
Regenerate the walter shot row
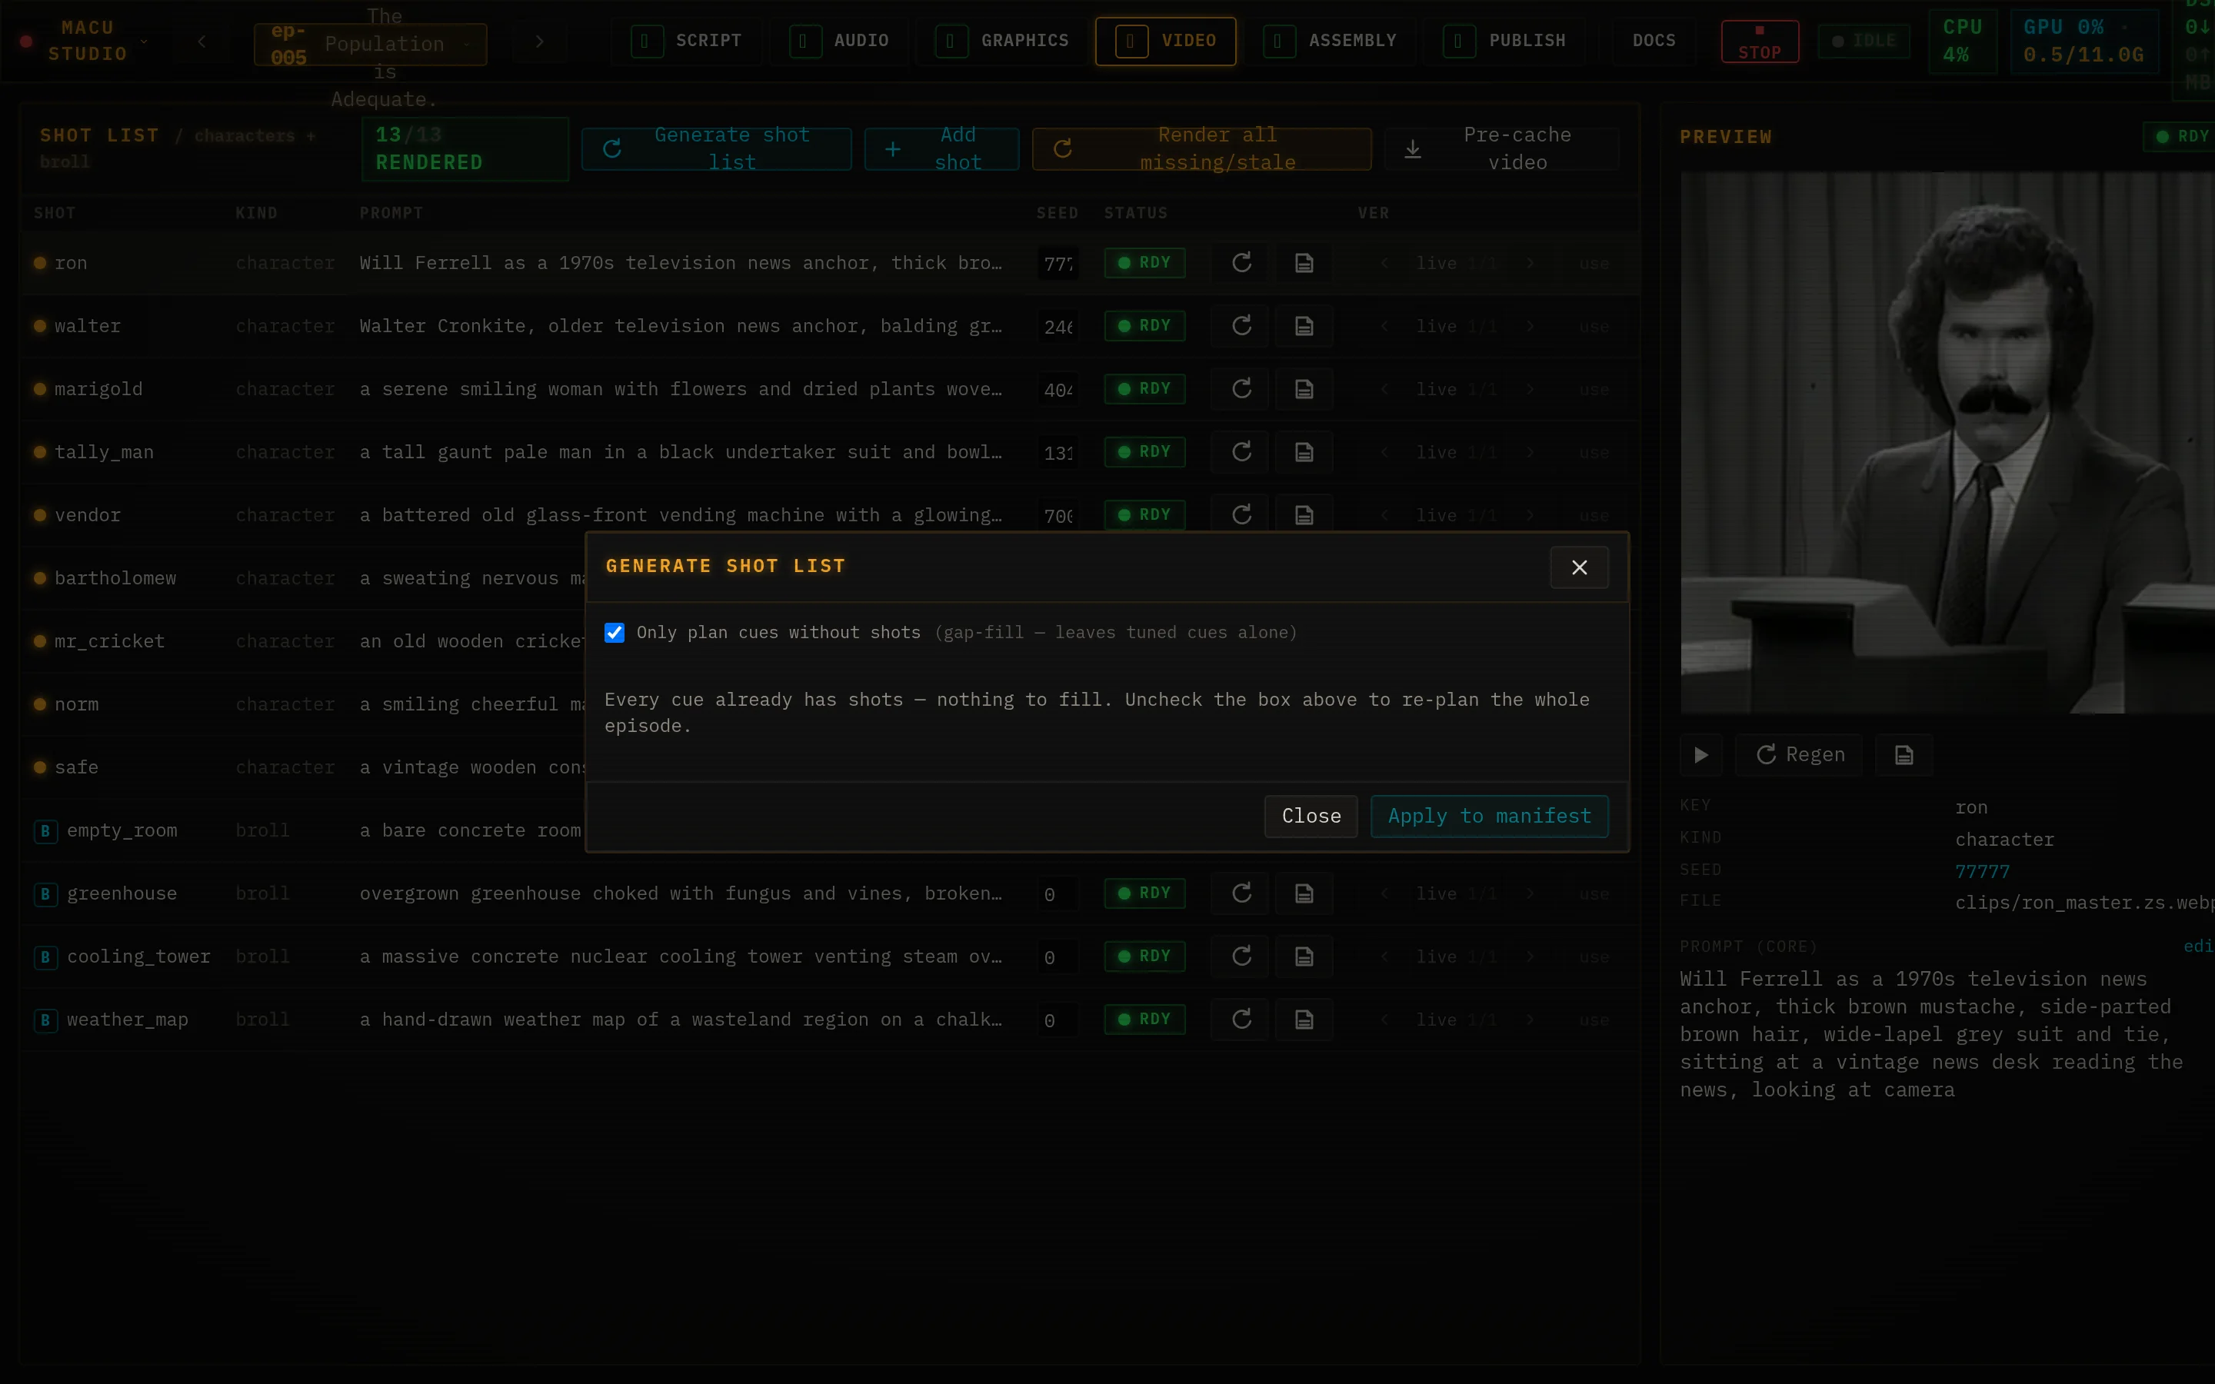click(1241, 326)
